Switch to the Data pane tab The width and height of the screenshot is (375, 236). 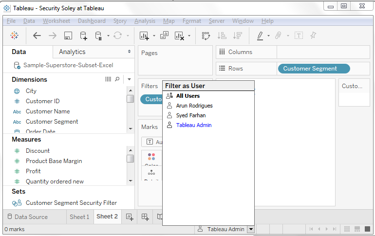pyautogui.click(x=19, y=52)
